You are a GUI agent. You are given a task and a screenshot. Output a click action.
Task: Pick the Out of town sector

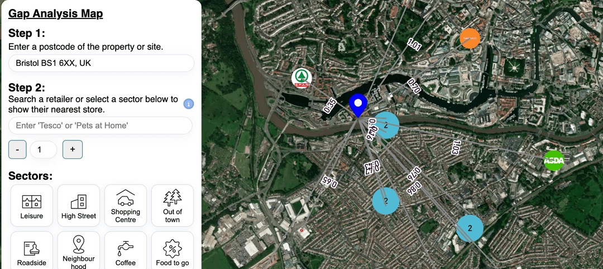tap(173, 205)
